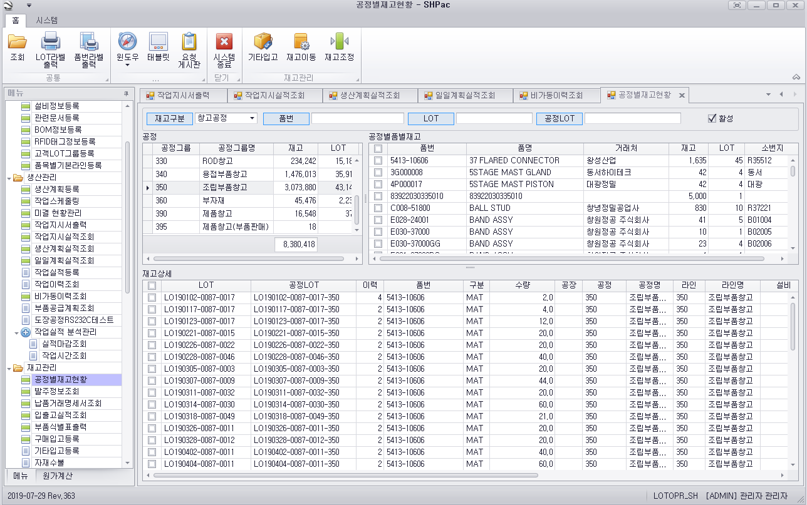Open 설비정보등록 in menu tree
The width and height of the screenshot is (807, 505).
tap(56, 106)
